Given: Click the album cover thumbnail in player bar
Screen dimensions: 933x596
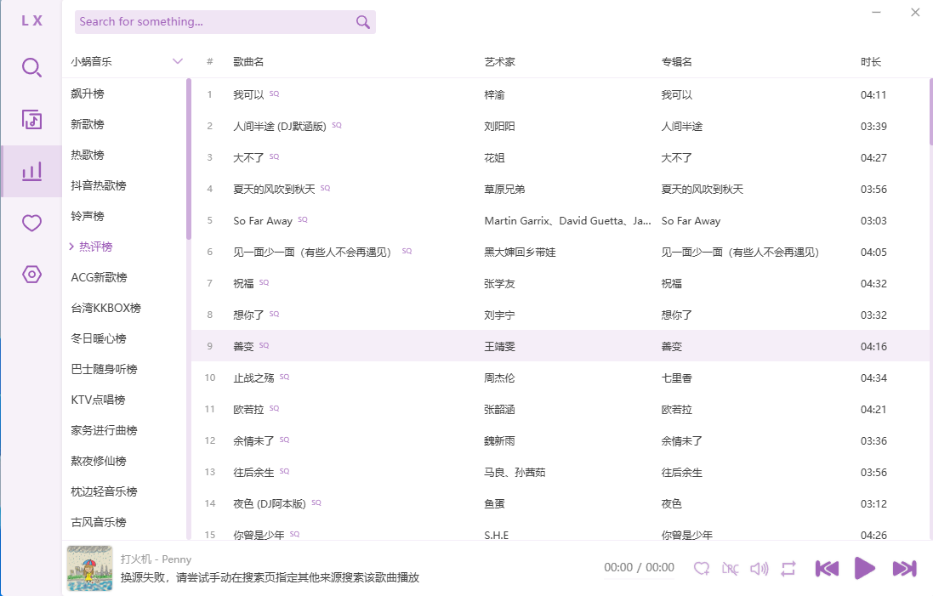Looking at the screenshot, I should click(89, 568).
